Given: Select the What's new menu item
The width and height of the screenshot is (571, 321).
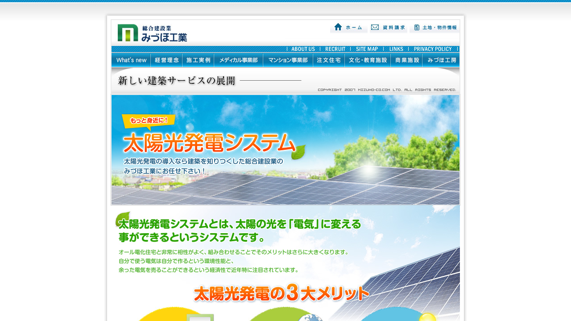Looking at the screenshot, I should click(131, 60).
